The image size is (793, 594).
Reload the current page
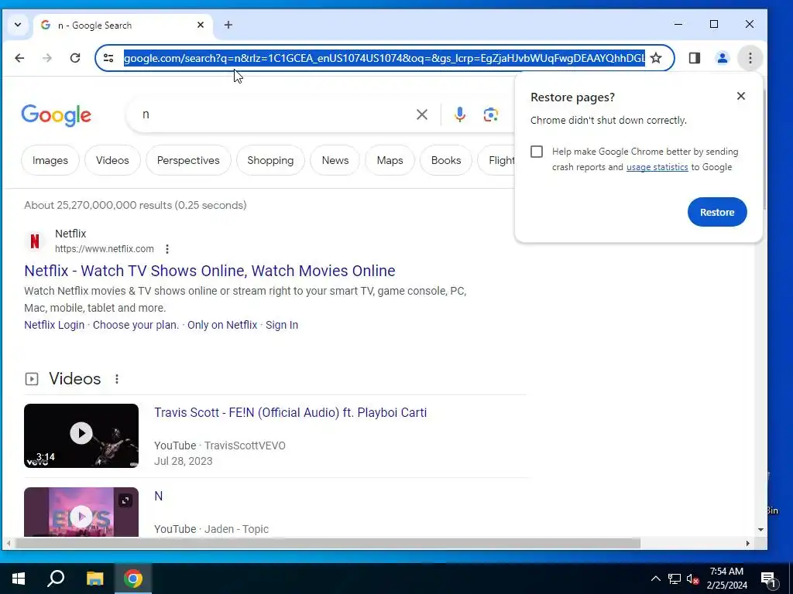(x=75, y=58)
